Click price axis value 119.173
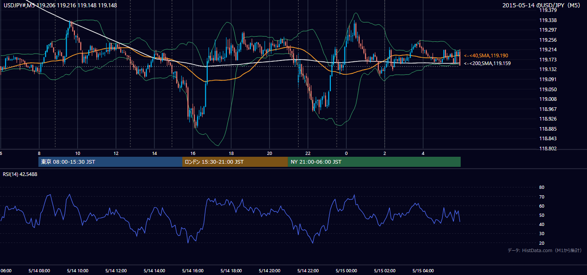 coord(547,60)
